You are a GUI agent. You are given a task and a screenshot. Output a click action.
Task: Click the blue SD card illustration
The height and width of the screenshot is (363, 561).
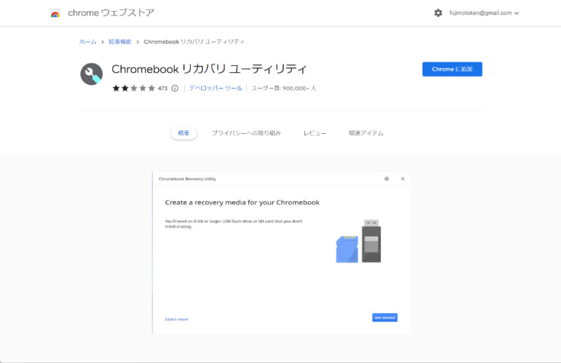(x=347, y=249)
